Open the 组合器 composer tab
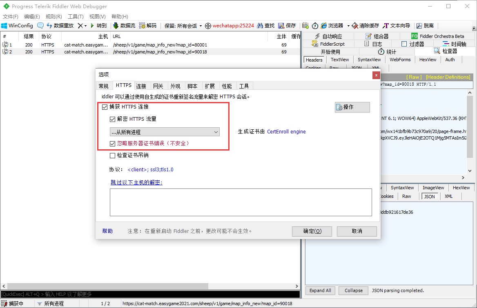 coord(377,36)
